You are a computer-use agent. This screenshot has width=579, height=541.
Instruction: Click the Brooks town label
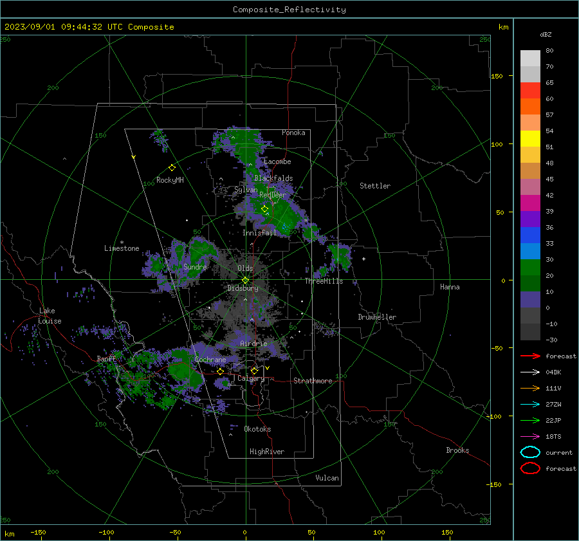click(x=457, y=450)
